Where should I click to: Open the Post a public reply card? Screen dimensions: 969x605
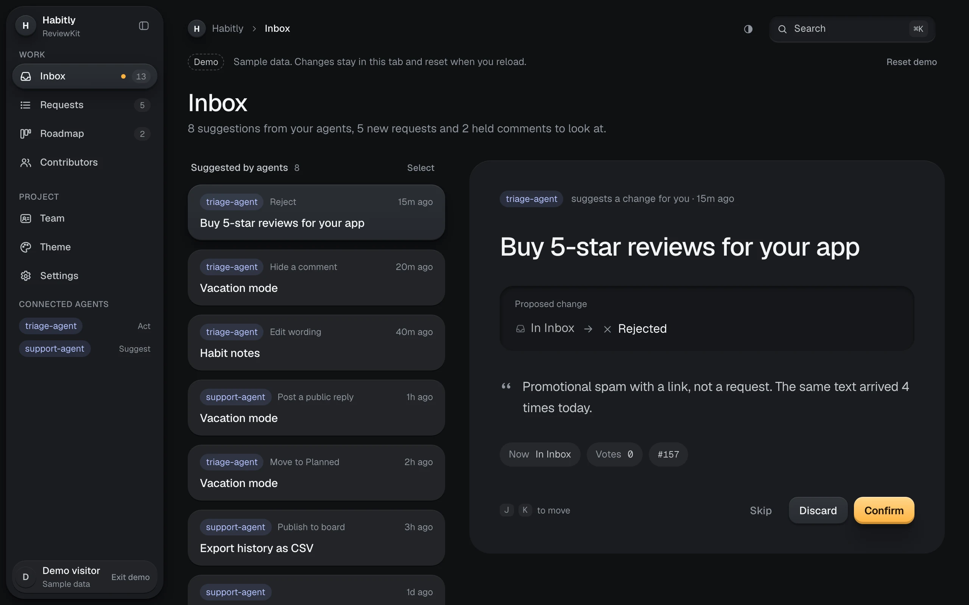pos(316,408)
